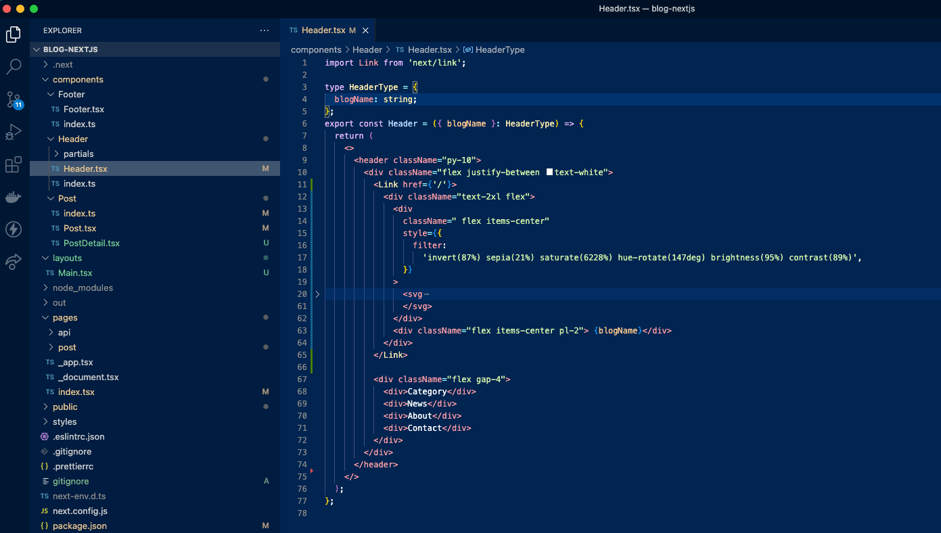Viewport: 941px width, 533px height.
Task: Open Footer.tsx from the Explorer
Action: tap(77, 109)
